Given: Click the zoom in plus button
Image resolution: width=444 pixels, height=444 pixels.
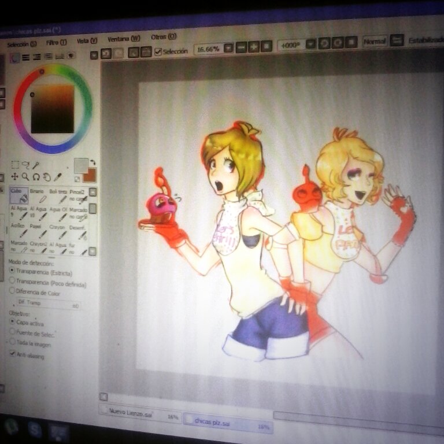Looking at the screenshot, I should point(253,47).
